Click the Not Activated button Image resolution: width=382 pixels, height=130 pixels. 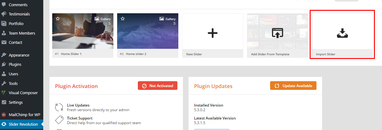pos(158,86)
